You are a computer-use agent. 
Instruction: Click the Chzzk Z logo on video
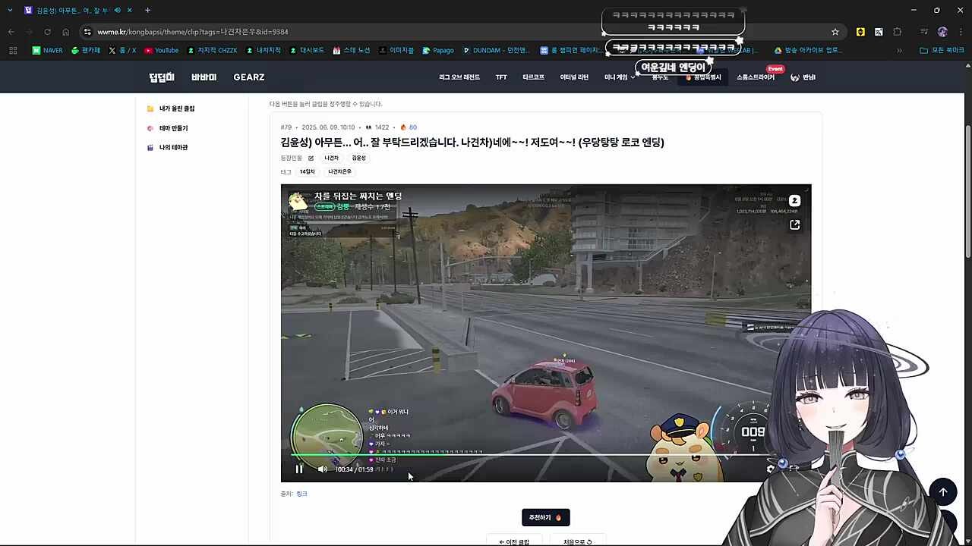[794, 201]
